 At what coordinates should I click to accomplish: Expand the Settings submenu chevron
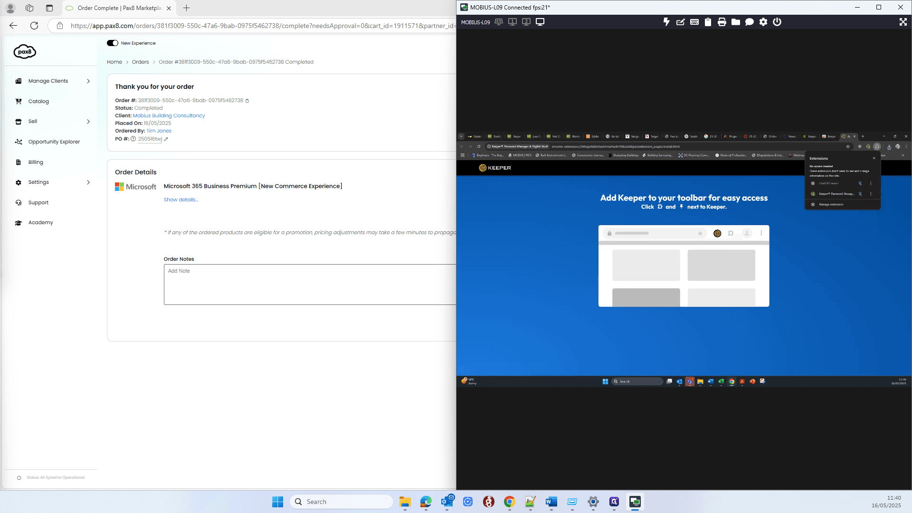click(x=88, y=182)
